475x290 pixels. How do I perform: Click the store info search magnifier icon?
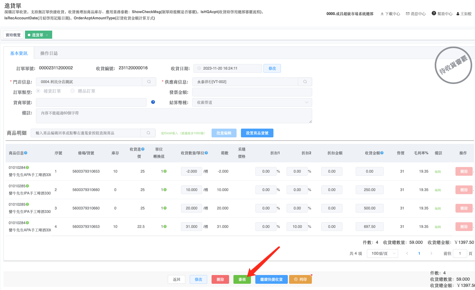149,82
